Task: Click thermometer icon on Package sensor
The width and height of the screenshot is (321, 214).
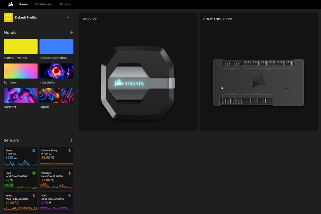Action: coord(70,173)
